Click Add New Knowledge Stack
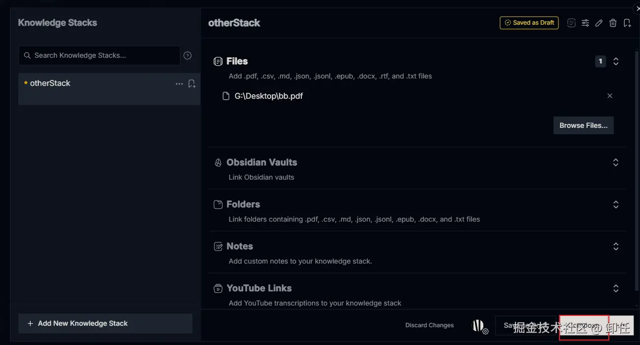The width and height of the screenshot is (640, 345). (105, 323)
